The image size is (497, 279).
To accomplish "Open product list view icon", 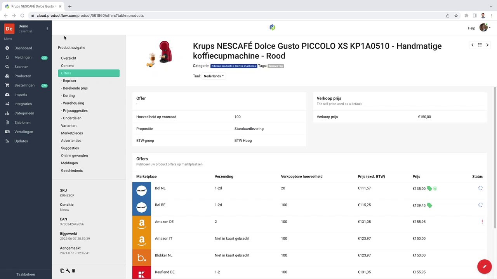I will [480, 45].
